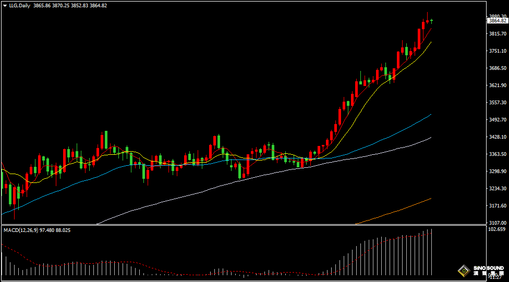Click the right end of white moving average
This screenshot has height=282, width=509.
pos(430,138)
